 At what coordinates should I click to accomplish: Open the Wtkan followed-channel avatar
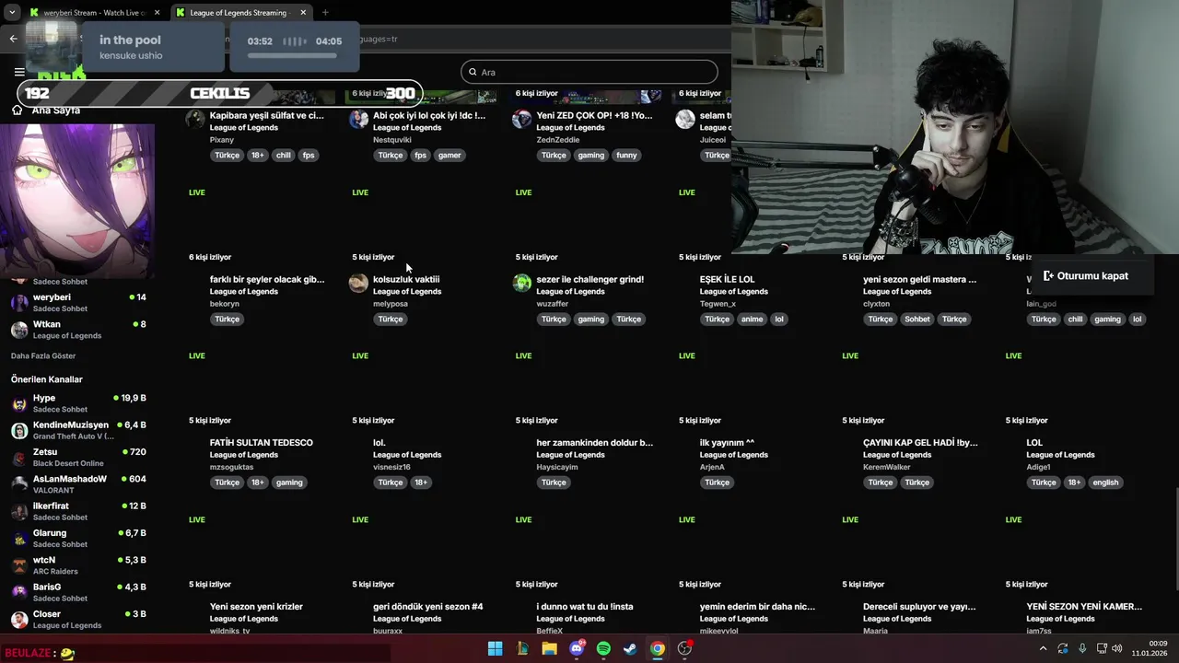(x=19, y=330)
